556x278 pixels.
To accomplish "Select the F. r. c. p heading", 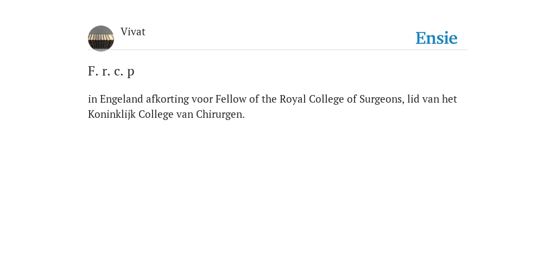I will 111,71.
